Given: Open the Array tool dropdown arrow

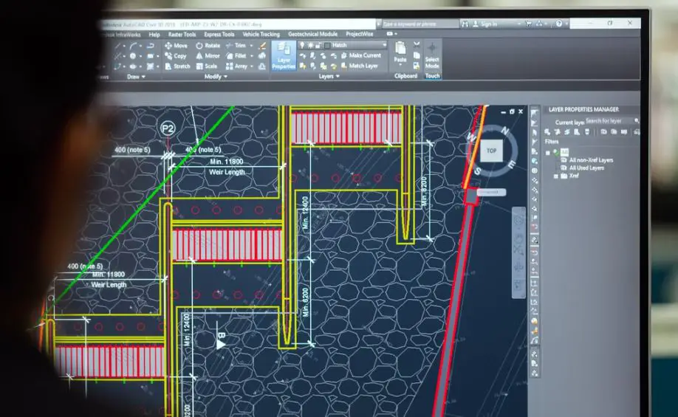Looking at the screenshot, I should pos(252,66).
